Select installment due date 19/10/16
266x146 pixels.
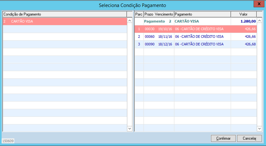pyautogui.click(x=165, y=29)
